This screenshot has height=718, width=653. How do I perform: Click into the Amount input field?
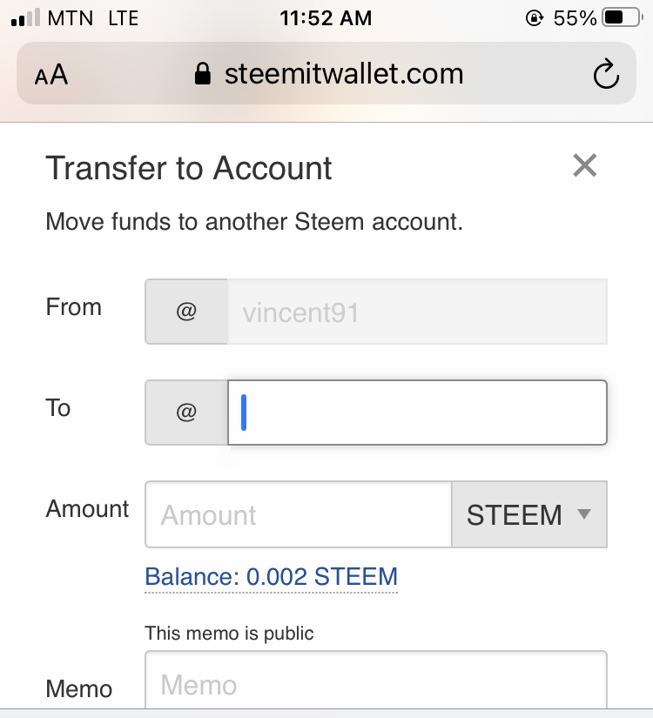298,515
